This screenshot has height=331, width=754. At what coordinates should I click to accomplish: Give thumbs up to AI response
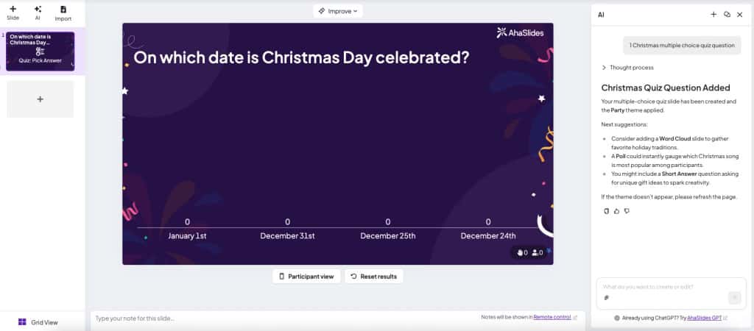click(x=616, y=211)
